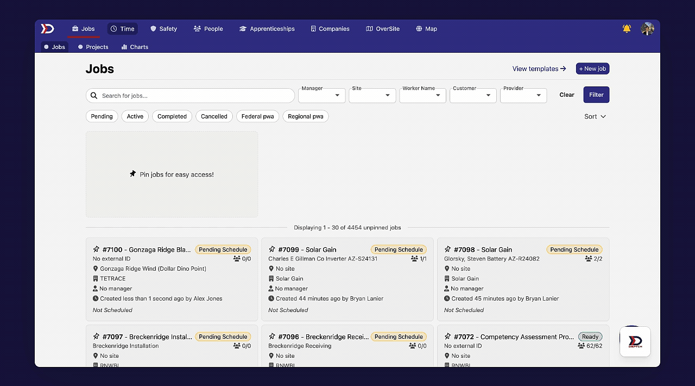Pin job #7096 with its pin icon
This screenshot has width=695, height=386.
pos(272,337)
